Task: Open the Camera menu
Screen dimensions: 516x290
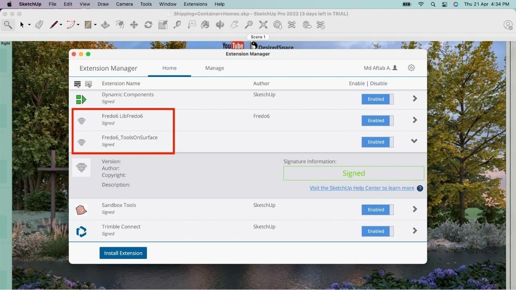Action: point(124,4)
